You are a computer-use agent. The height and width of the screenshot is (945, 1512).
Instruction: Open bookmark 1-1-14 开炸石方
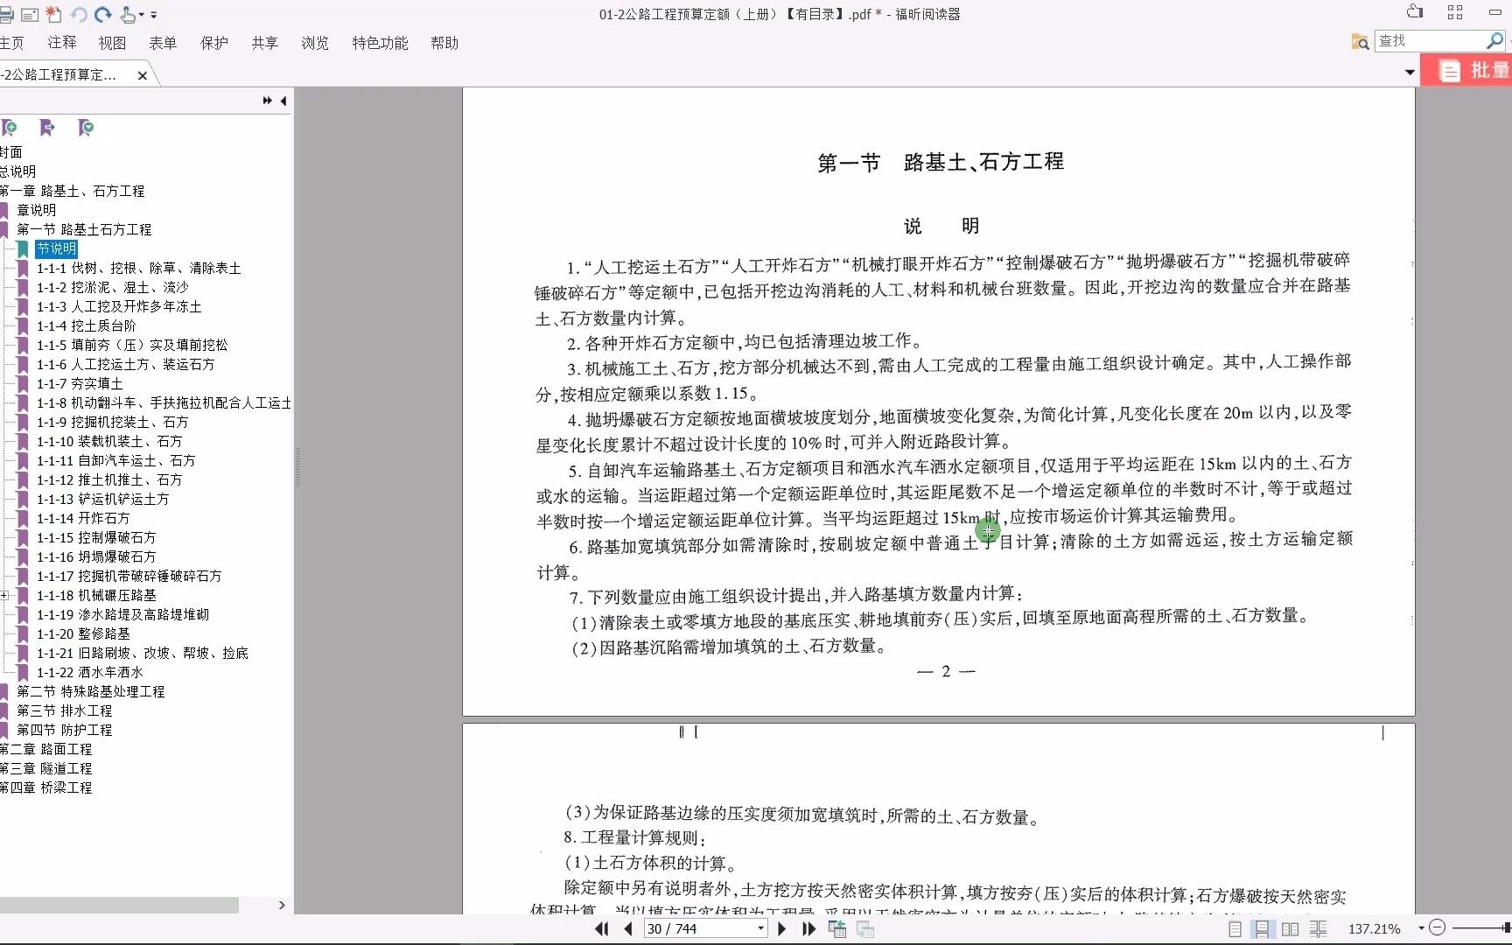tap(82, 518)
